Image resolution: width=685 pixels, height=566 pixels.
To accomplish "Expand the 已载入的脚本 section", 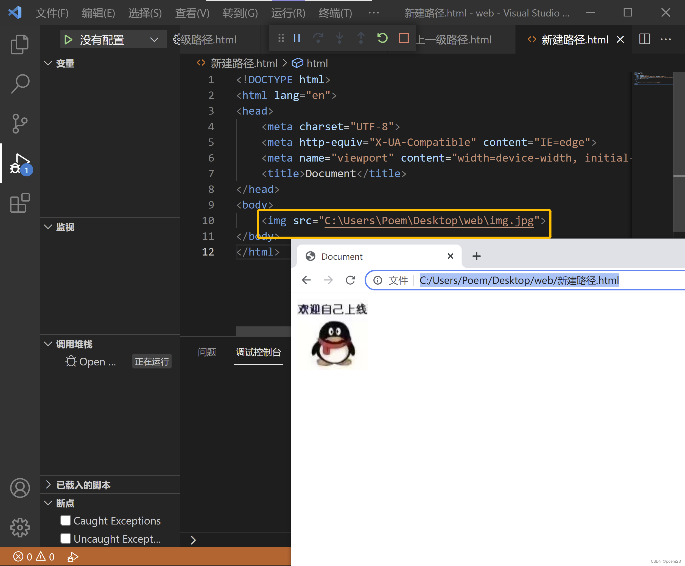I will click(48, 485).
